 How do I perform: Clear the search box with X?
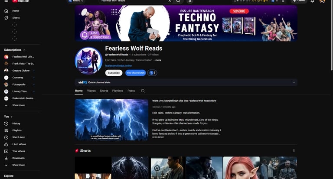coord(170,1)
